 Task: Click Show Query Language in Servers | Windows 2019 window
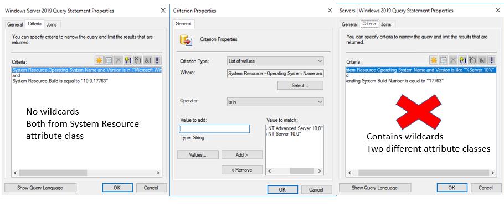[375, 188]
